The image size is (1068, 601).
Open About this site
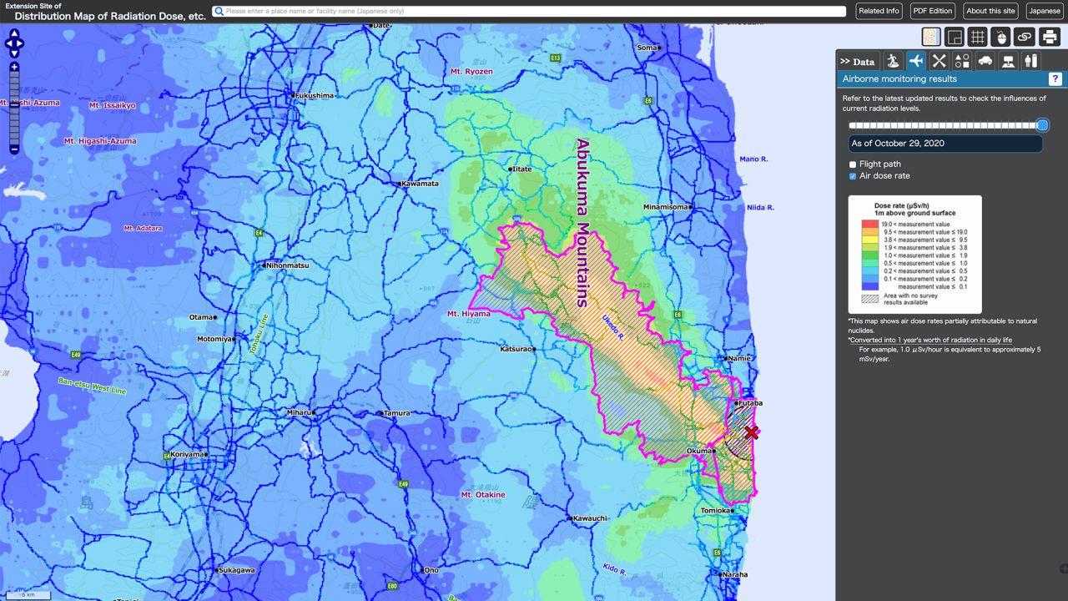pos(990,11)
